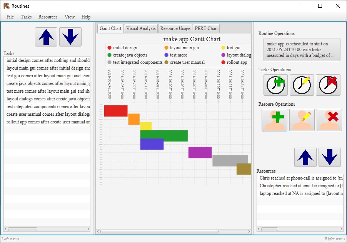Click the down arrow above the Resources list

329,156
